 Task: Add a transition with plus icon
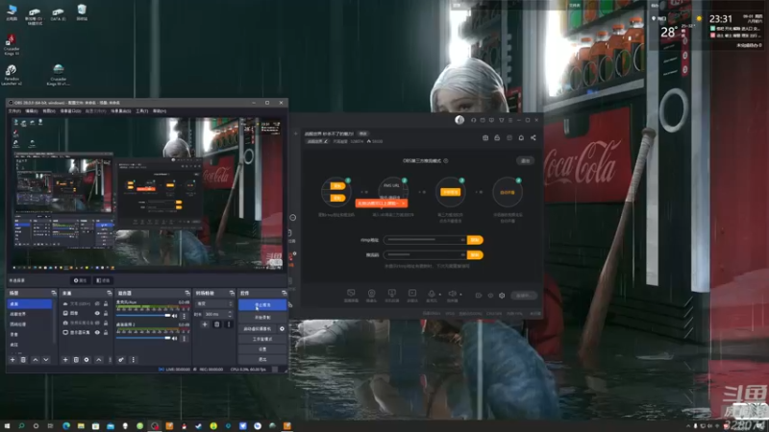(x=205, y=324)
